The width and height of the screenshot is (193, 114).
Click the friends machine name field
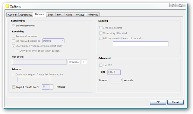pos(34,79)
